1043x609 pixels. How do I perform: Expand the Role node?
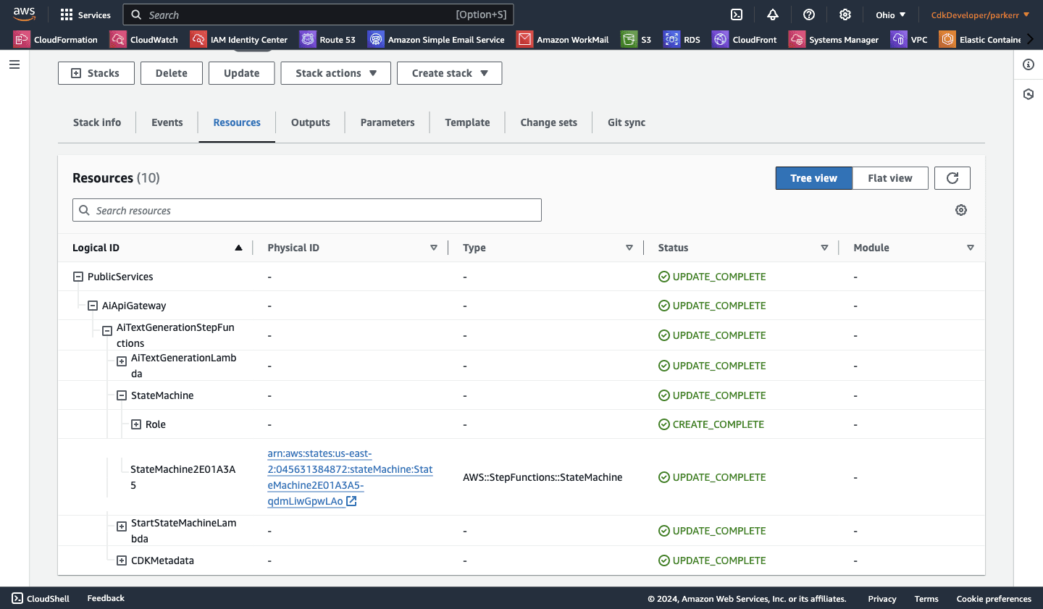click(x=136, y=424)
